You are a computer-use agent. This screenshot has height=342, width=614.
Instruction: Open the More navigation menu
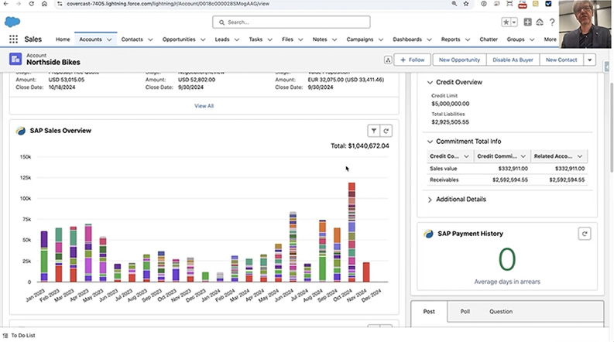pyautogui.click(x=550, y=39)
